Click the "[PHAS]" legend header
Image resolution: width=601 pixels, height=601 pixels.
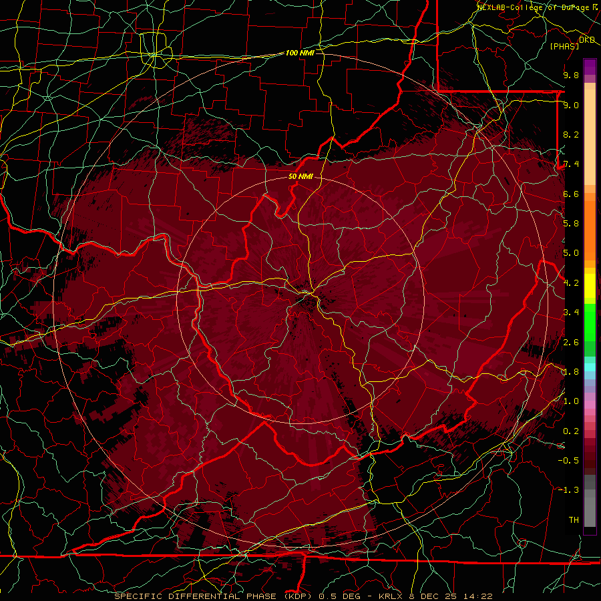(564, 46)
